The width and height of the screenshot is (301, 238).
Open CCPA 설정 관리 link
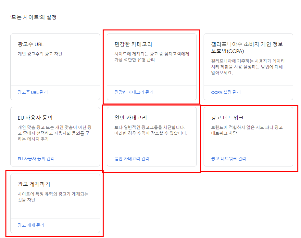click(x=226, y=92)
